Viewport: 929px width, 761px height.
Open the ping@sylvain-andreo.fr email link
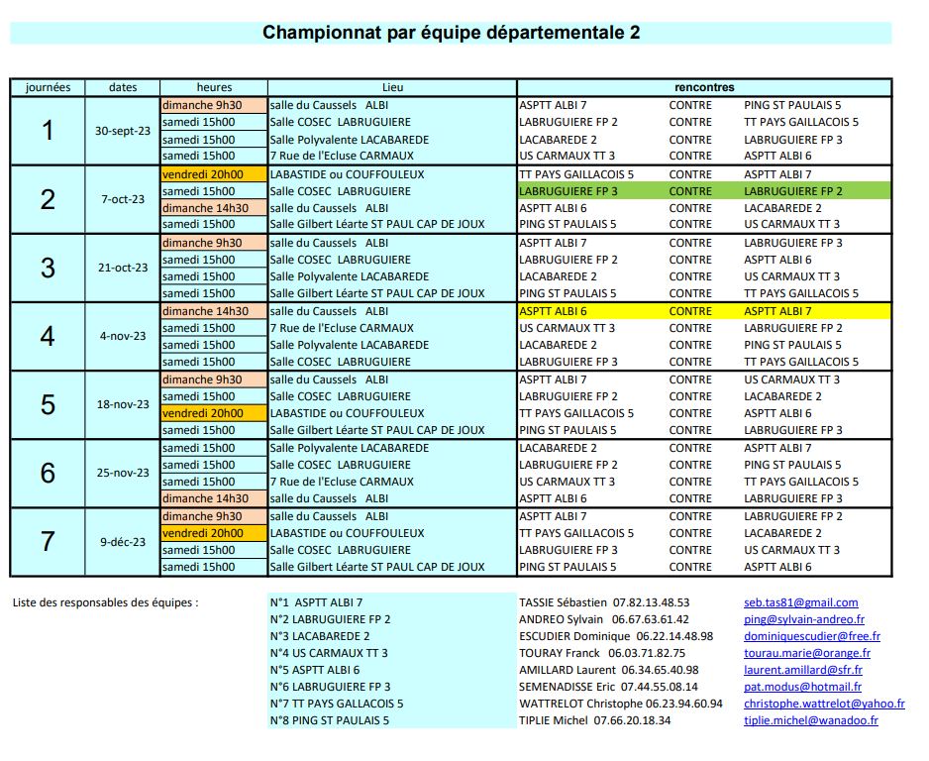point(804,619)
